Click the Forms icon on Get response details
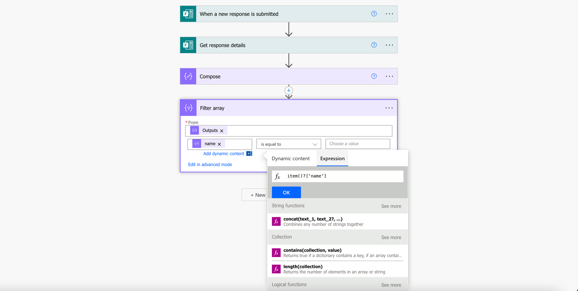The height and width of the screenshot is (291, 578). pos(188,45)
